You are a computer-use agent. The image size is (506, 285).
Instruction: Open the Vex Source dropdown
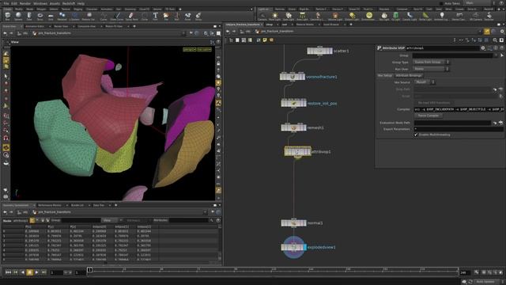[425, 82]
